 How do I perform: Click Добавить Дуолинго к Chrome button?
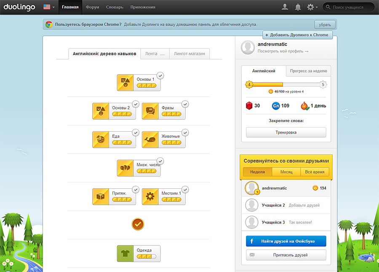coord(298,35)
